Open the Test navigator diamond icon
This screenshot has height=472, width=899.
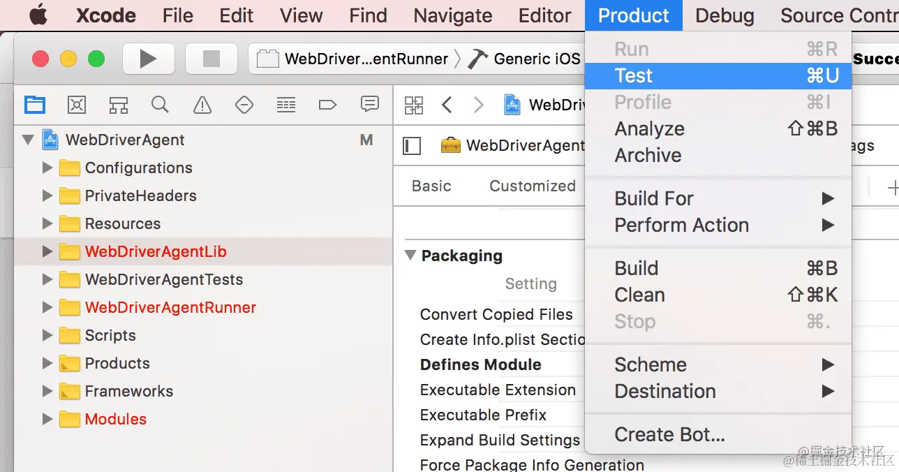tap(244, 105)
